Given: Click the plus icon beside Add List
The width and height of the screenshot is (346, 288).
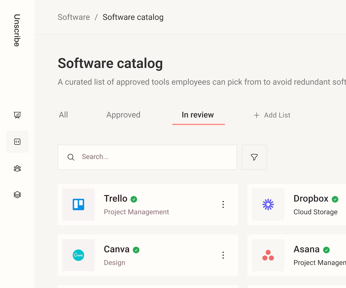Looking at the screenshot, I should click(256, 115).
